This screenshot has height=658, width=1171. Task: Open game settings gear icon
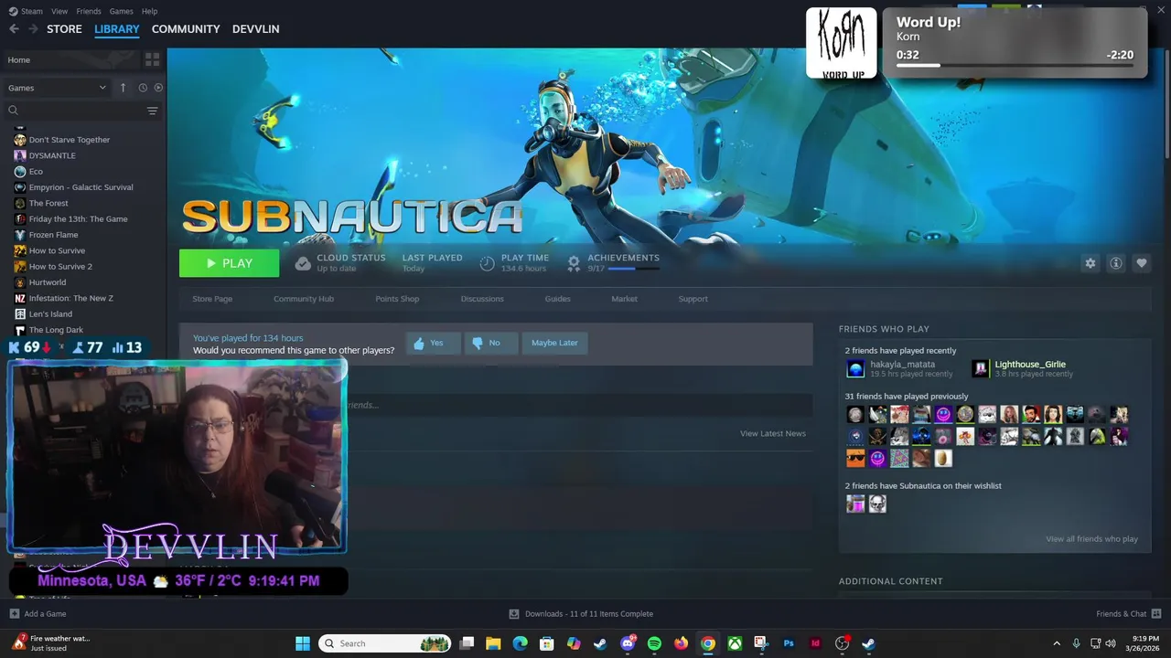click(x=1090, y=263)
